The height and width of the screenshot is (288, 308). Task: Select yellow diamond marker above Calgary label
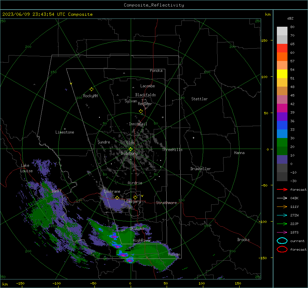[x=135, y=197]
